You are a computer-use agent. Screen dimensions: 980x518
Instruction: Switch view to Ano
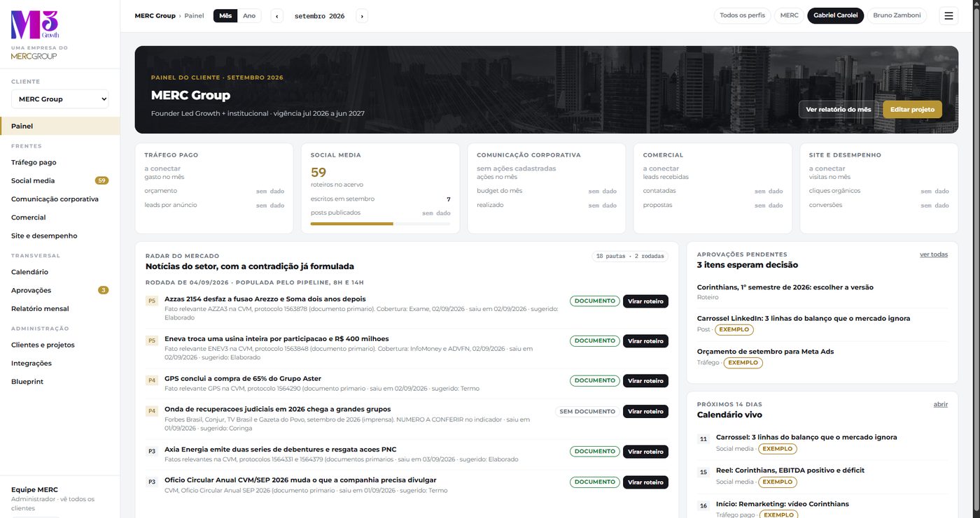pyautogui.click(x=249, y=16)
